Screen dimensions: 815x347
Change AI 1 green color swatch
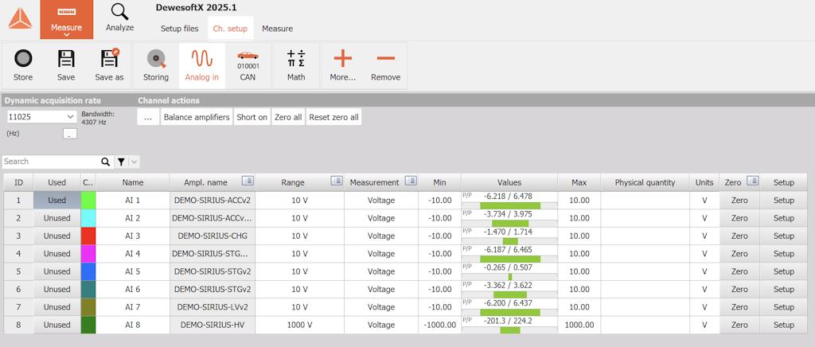coord(88,201)
